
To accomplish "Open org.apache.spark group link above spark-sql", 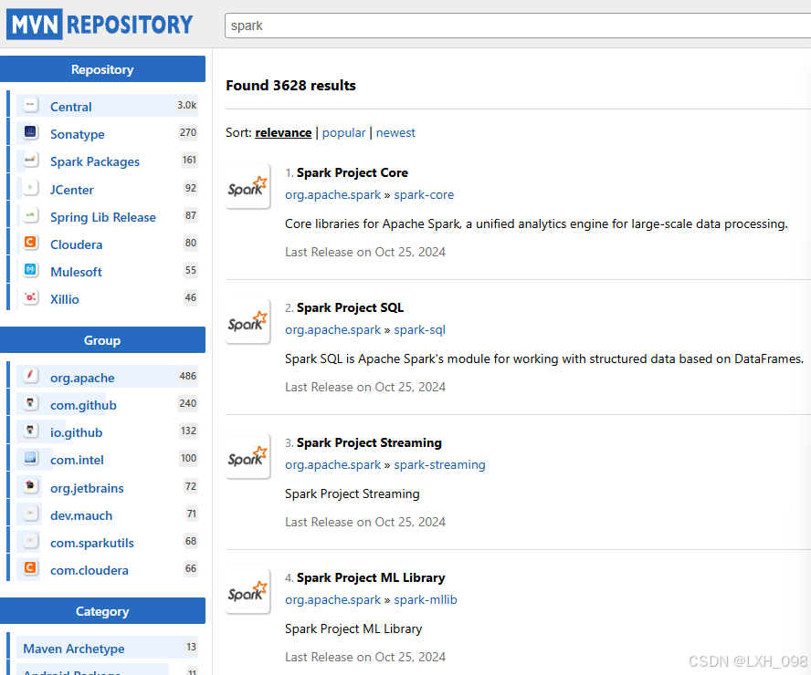I will [333, 329].
